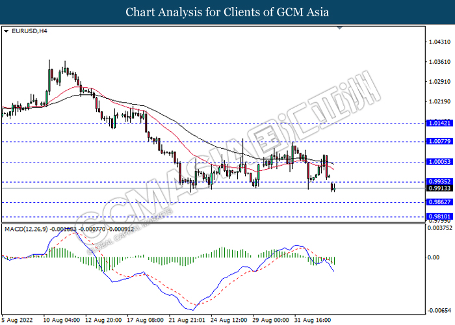
Task: Select the 0.98627 support level label
Action: click(439, 202)
